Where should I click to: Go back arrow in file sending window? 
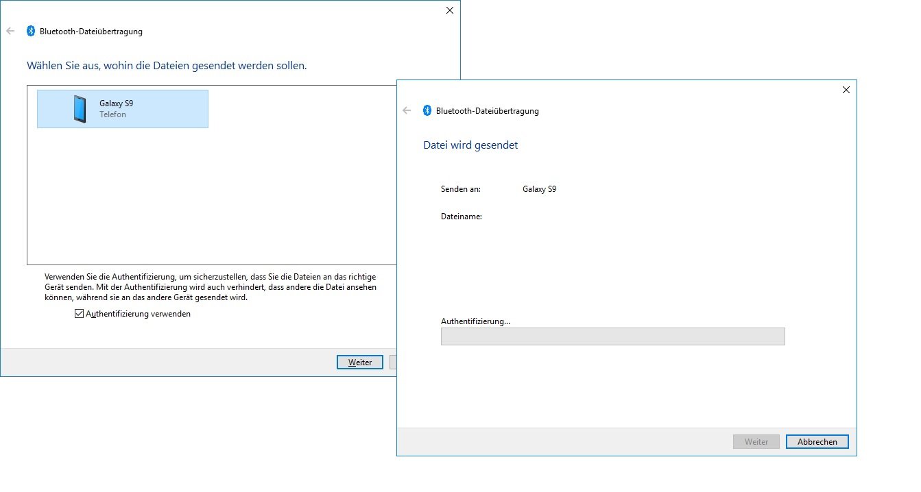pos(407,110)
